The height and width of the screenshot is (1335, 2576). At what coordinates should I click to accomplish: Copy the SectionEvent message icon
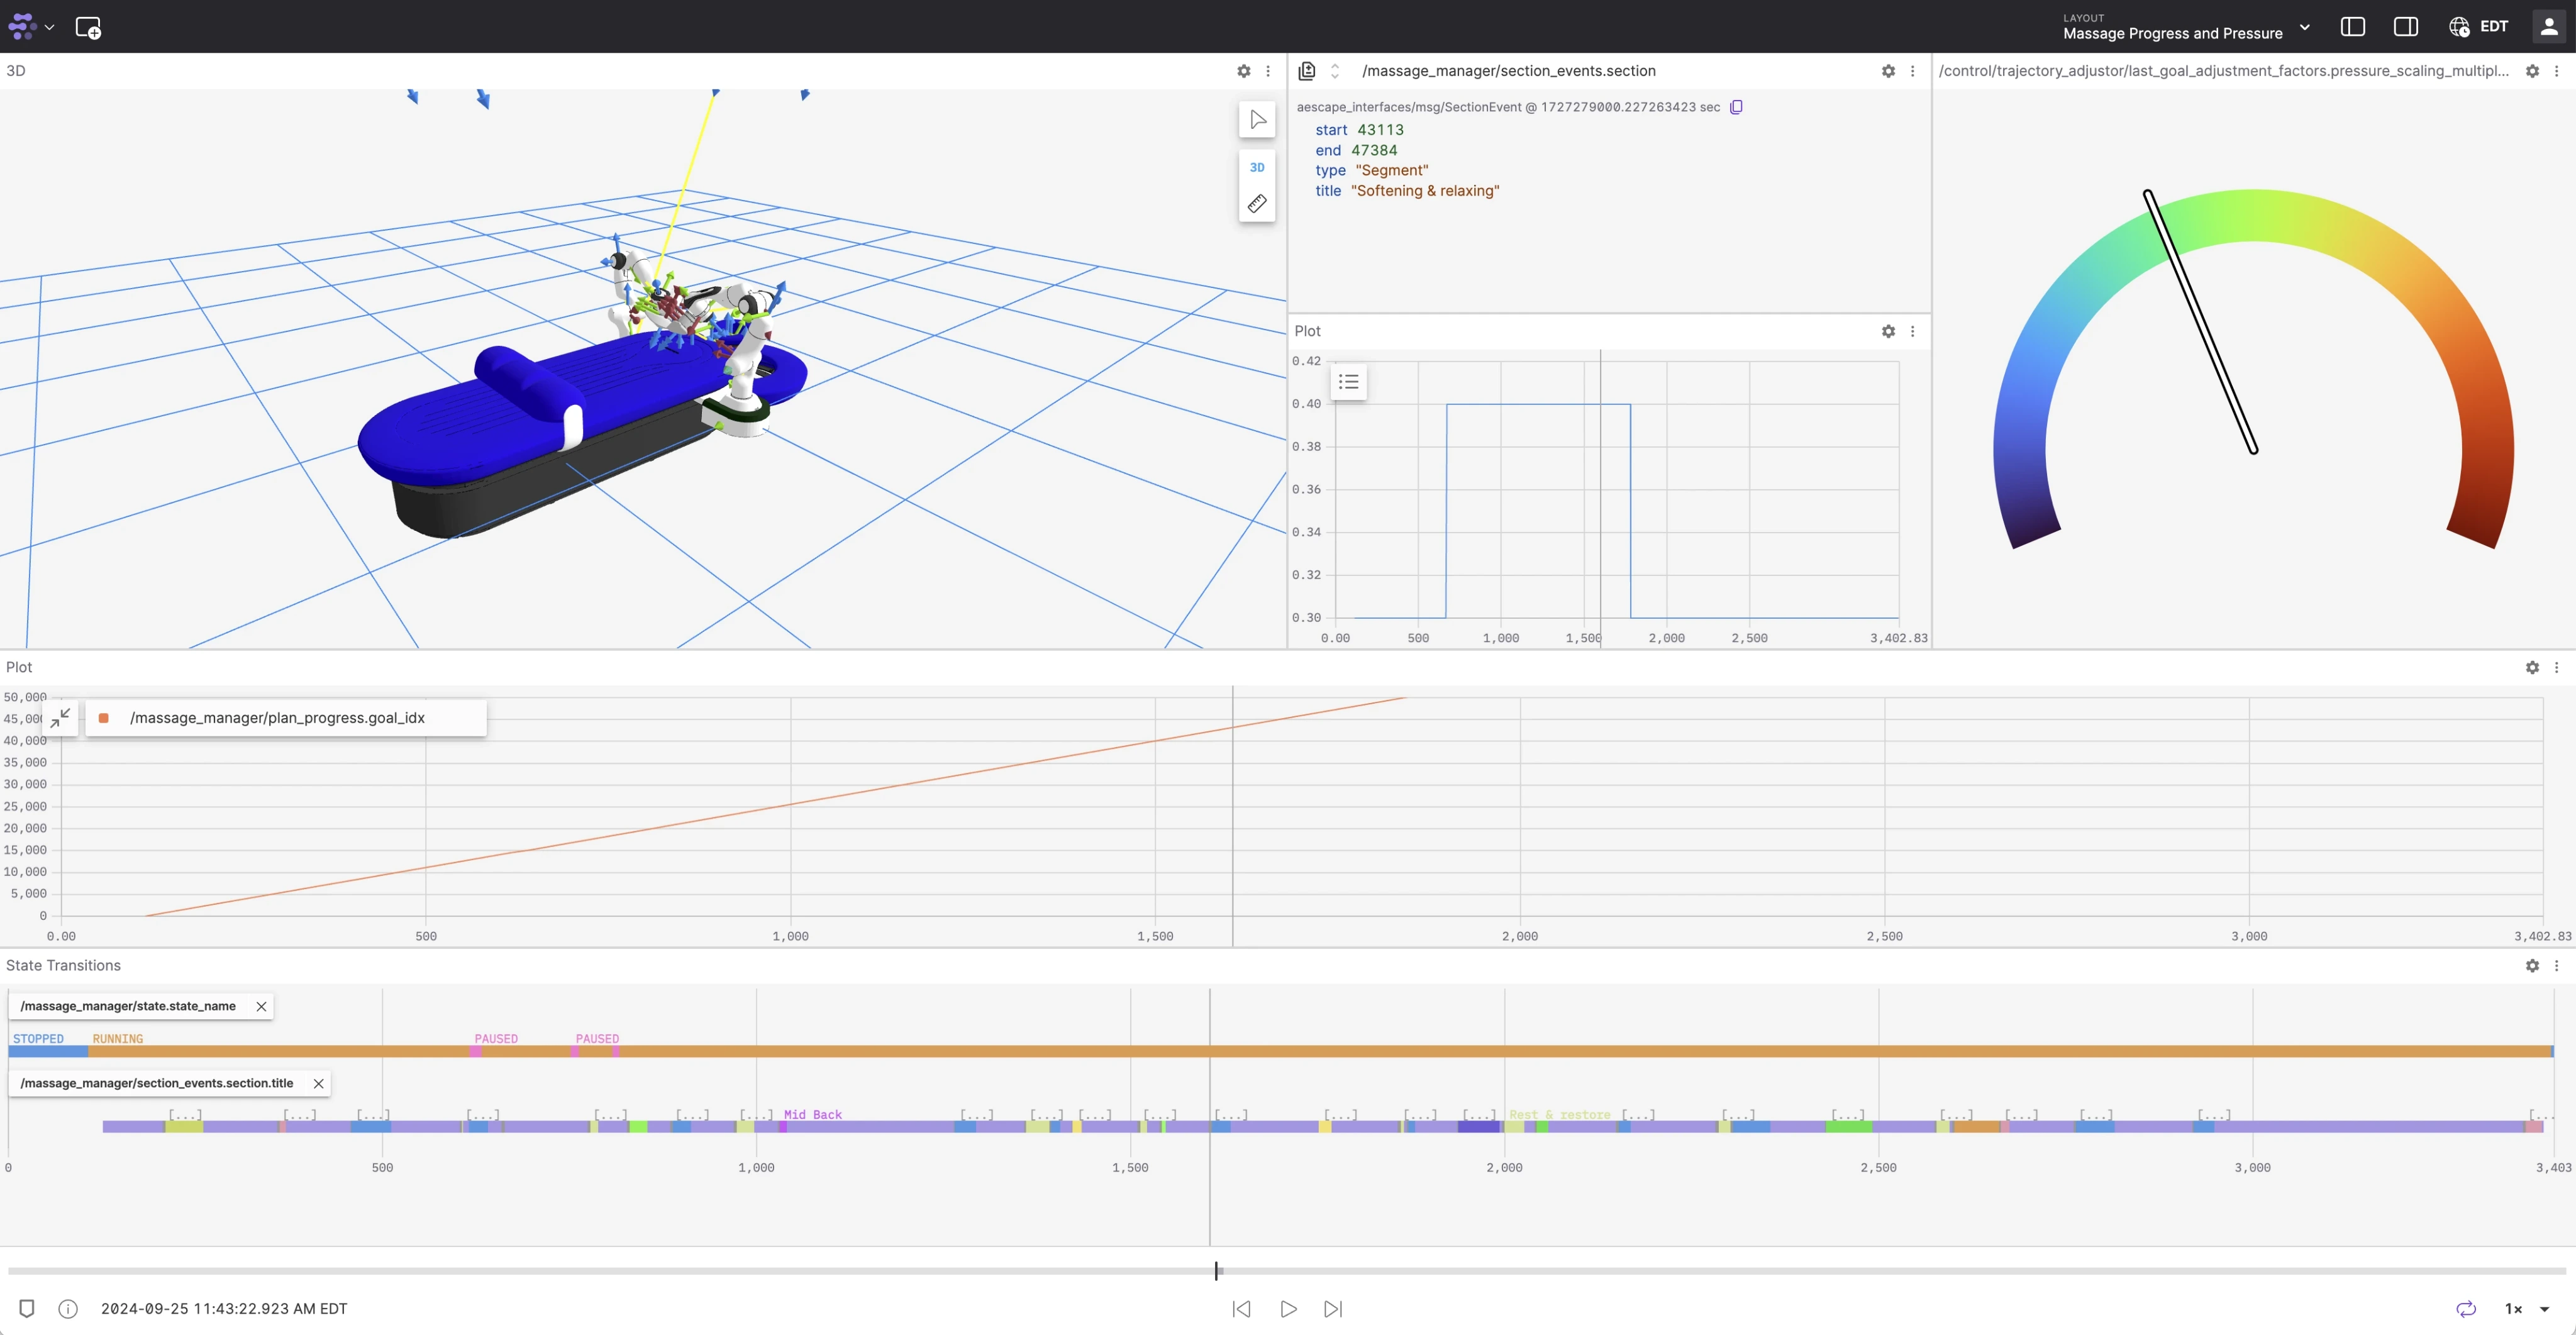coord(1736,107)
